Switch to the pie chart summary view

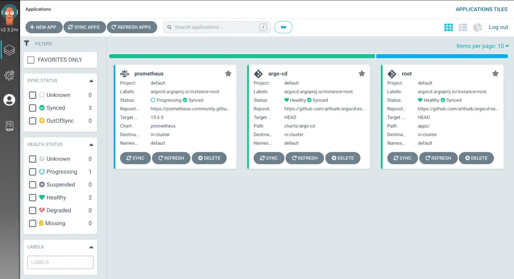477,27
